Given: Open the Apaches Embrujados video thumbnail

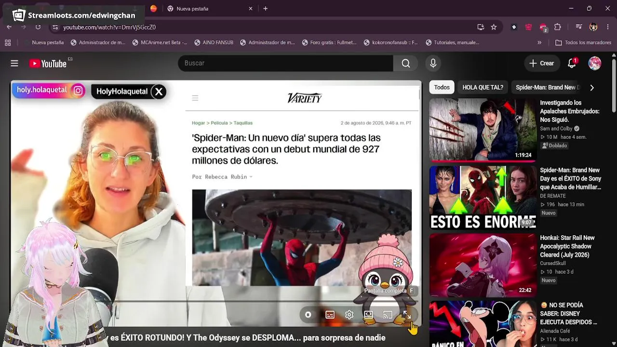Looking at the screenshot, I should [483, 130].
